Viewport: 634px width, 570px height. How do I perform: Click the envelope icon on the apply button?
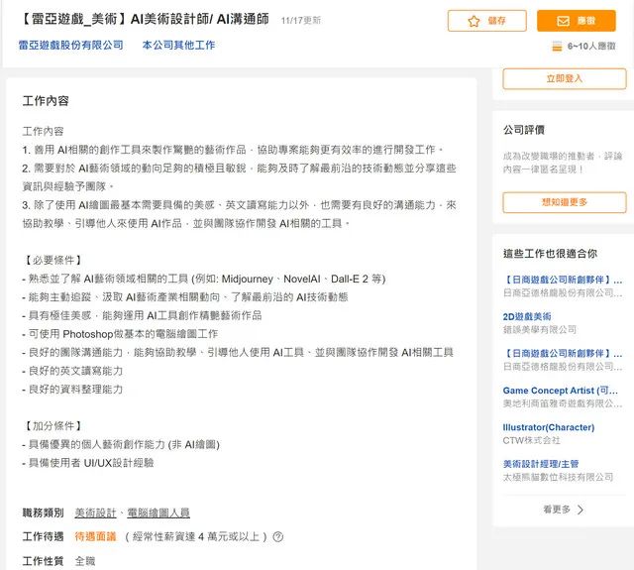coord(563,21)
